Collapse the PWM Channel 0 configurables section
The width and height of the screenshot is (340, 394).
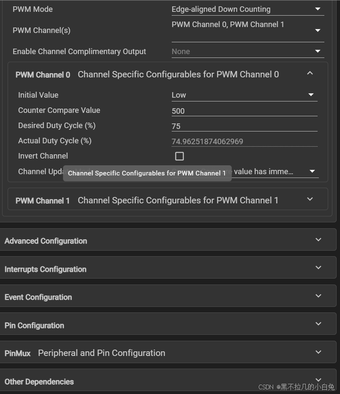pos(310,73)
